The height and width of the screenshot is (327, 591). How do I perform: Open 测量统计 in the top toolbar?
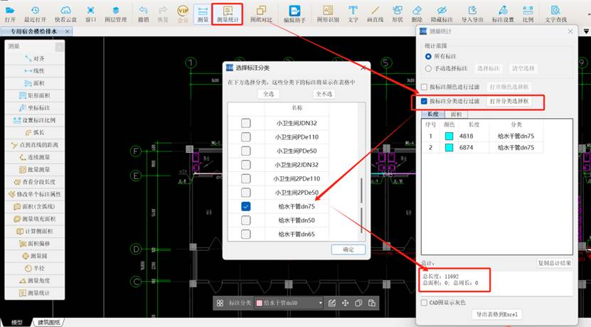228,14
